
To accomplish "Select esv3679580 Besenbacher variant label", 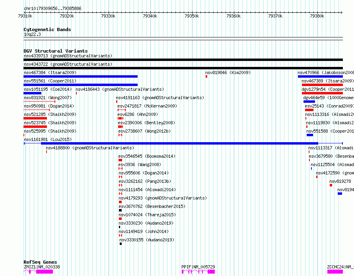I will point(331,156).
